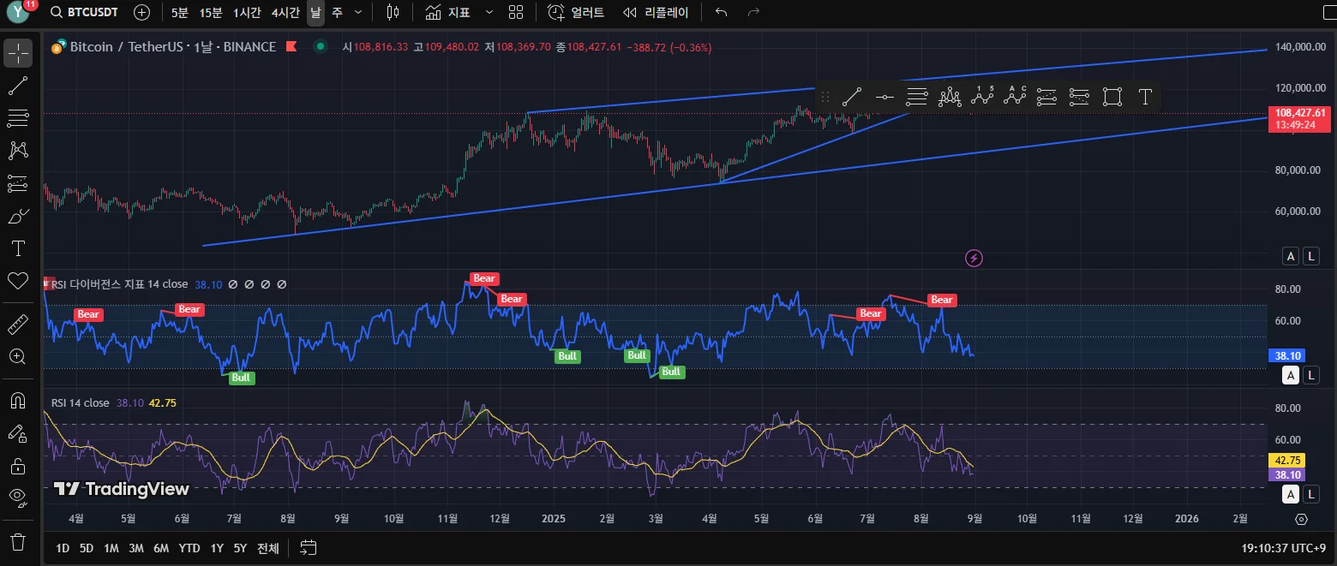Select the 6M date range
Image resolution: width=1337 pixels, height=566 pixels.
(161, 548)
